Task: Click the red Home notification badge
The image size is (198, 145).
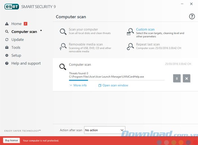Action: click(x=25, y=24)
